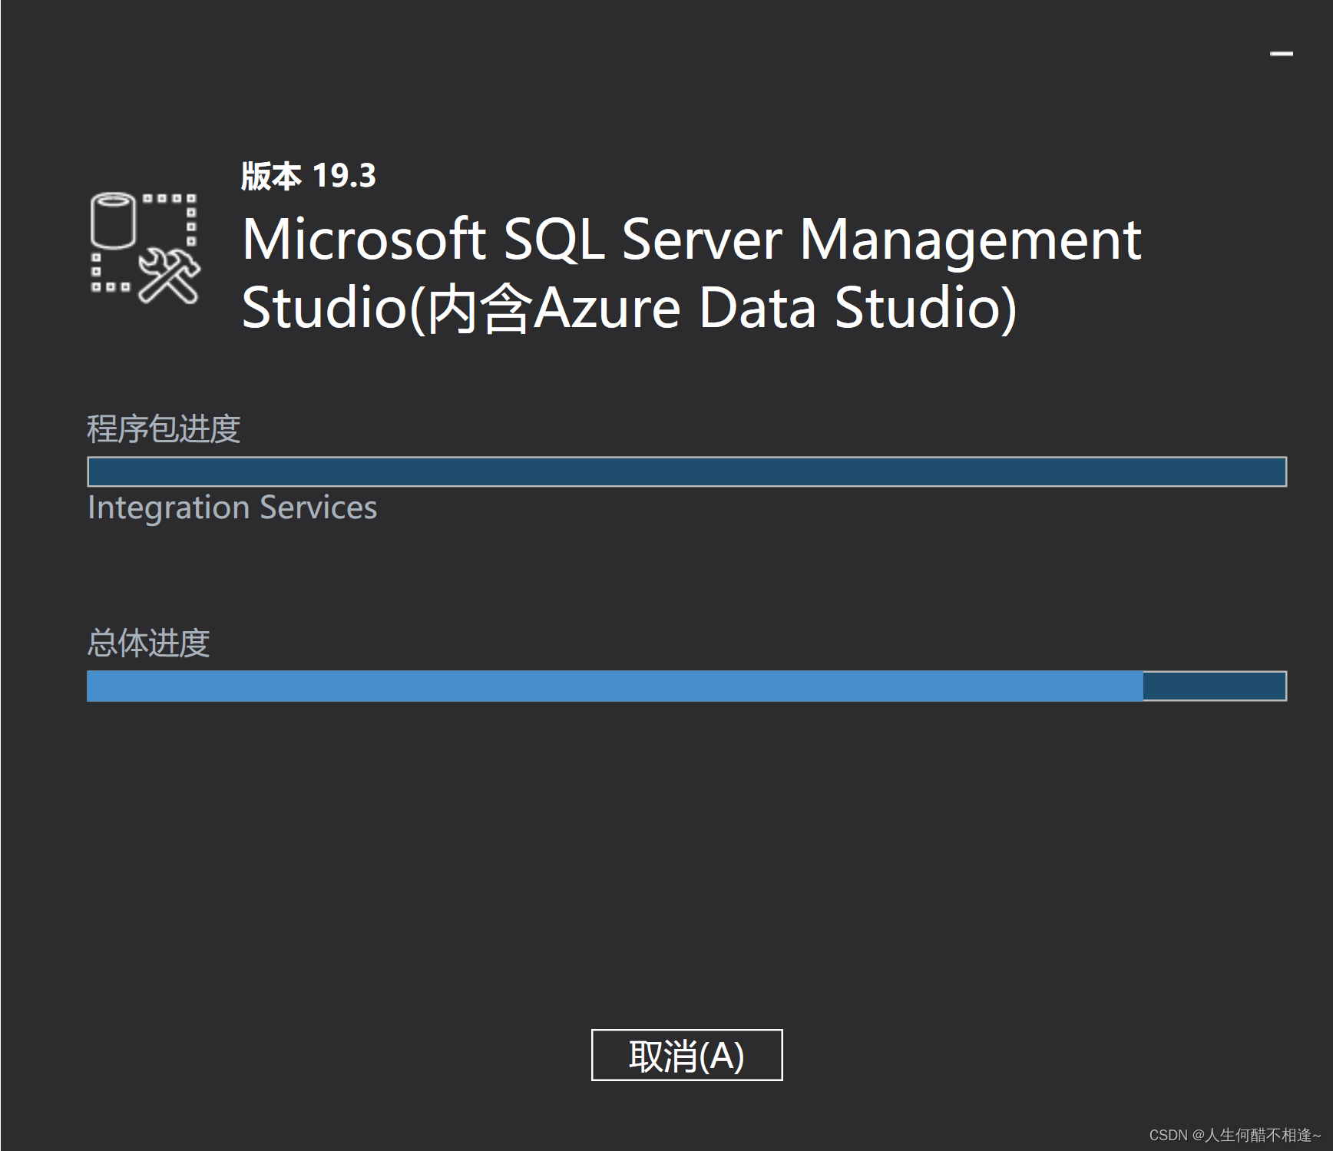Screen dimensions: 1333x1151
Task: Minimize the installer window
Action: tap(1281, 53)
